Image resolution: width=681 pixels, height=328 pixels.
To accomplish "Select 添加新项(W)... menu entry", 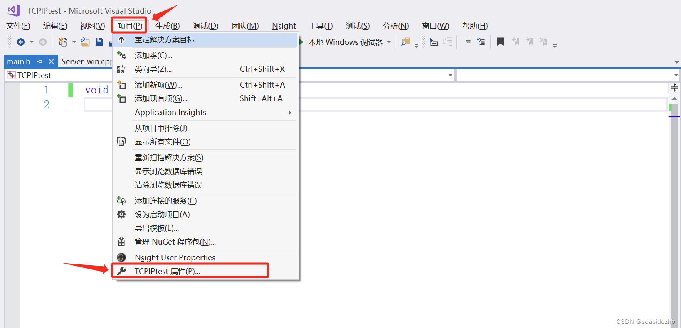I will tap(206, 85).
